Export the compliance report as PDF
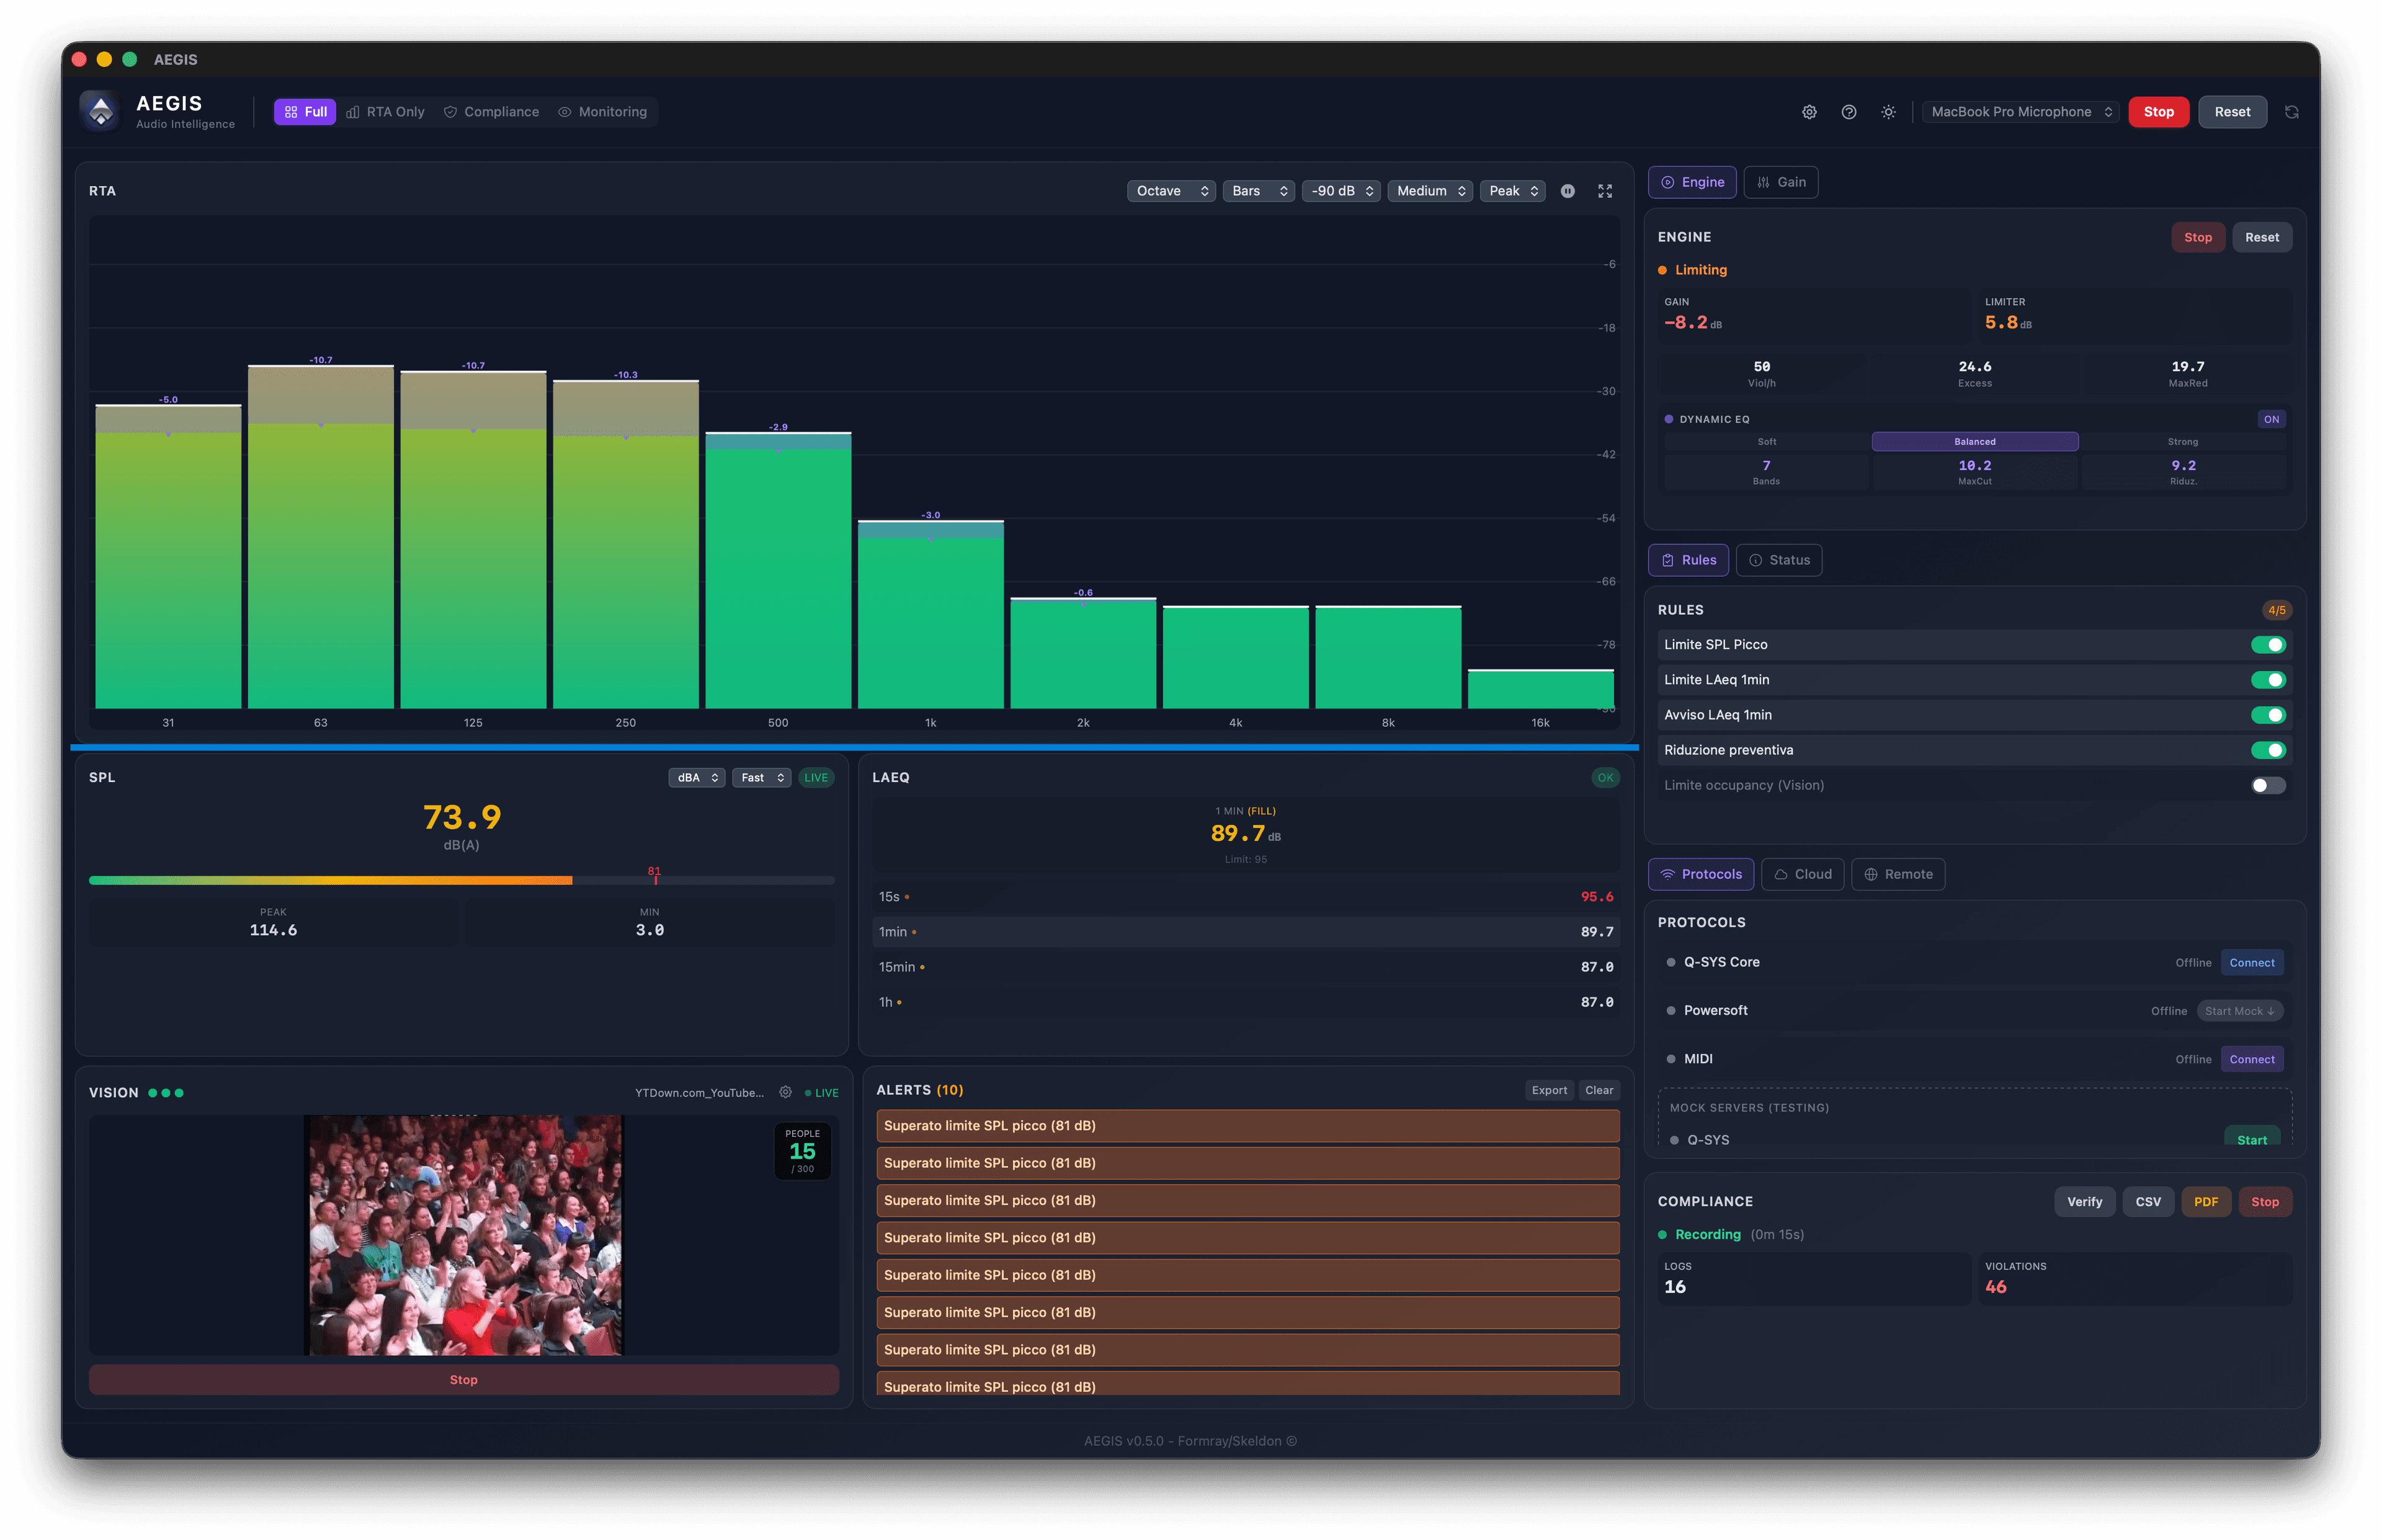 (x=2206, y=1201)
